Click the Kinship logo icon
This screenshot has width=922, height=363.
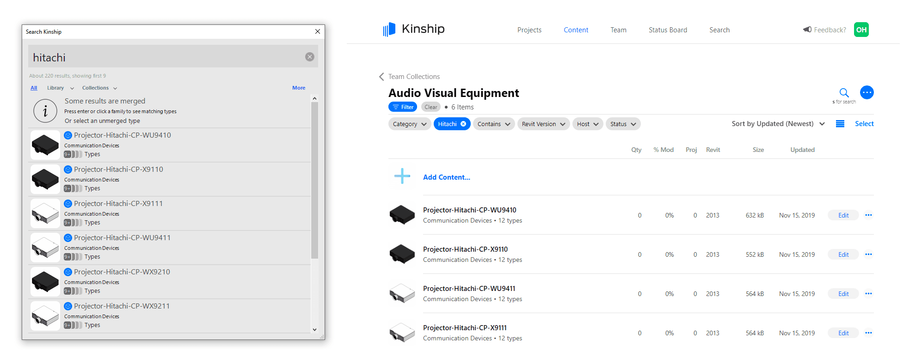click(x=389, y=30)
